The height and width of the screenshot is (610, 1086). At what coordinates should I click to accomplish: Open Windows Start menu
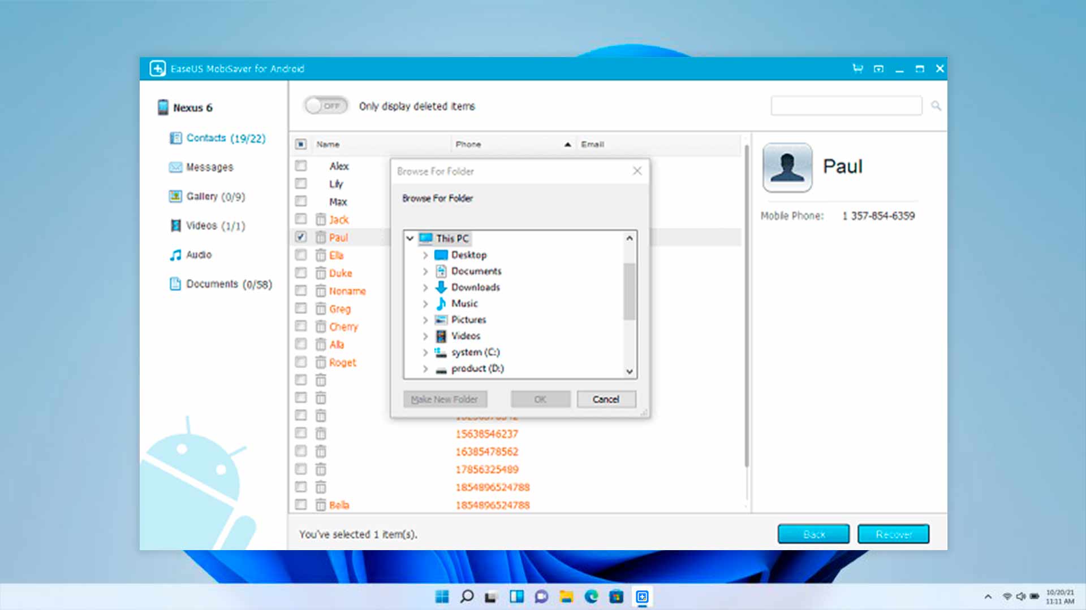442,596
